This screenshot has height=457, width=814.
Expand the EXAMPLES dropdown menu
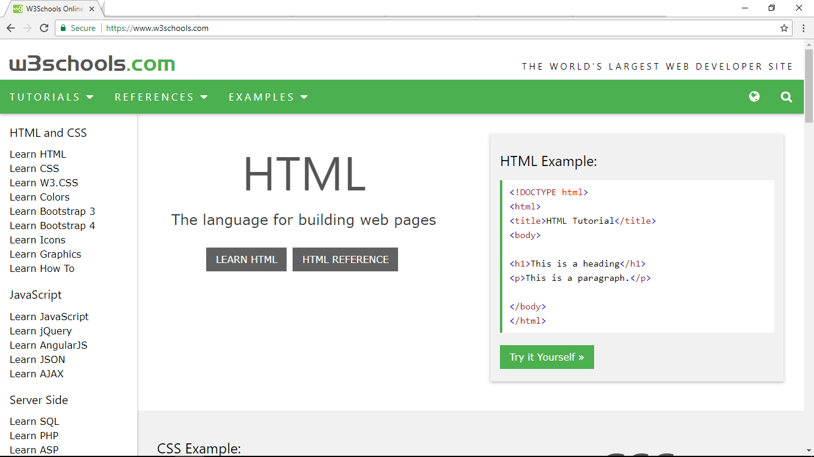(268, 97)
